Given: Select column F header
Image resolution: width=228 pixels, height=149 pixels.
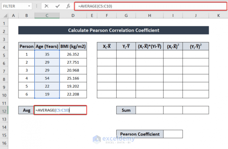Looking at the screenshot, I should pos(107,15).
